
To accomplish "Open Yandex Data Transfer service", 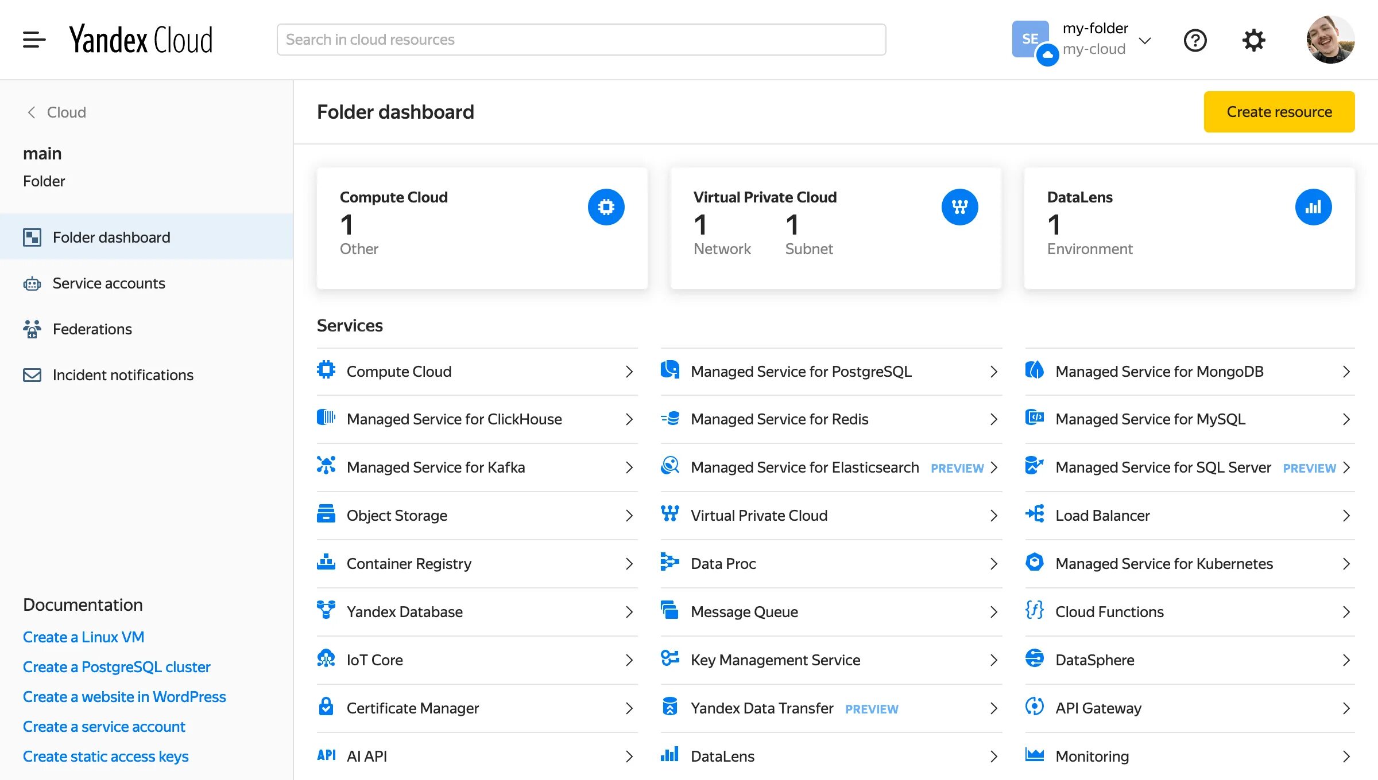I will (x=831, y=708).
